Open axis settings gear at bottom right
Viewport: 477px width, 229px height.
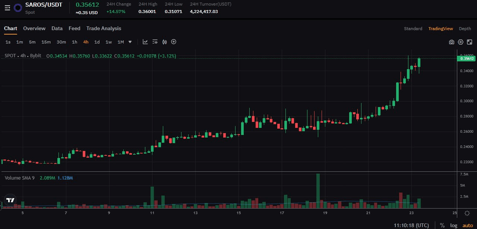(x=467, y=213)
